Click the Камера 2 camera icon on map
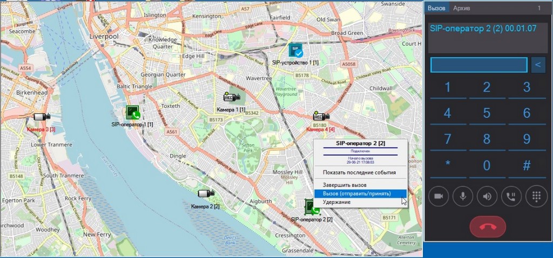The height and width of the screenshot is (258, 553). click(x=206, y=193)
